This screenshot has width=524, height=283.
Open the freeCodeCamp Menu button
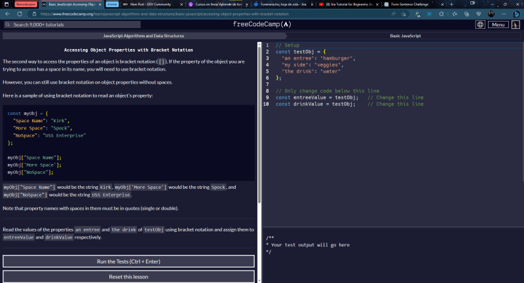pyautogui.click(x=498, y=25)
